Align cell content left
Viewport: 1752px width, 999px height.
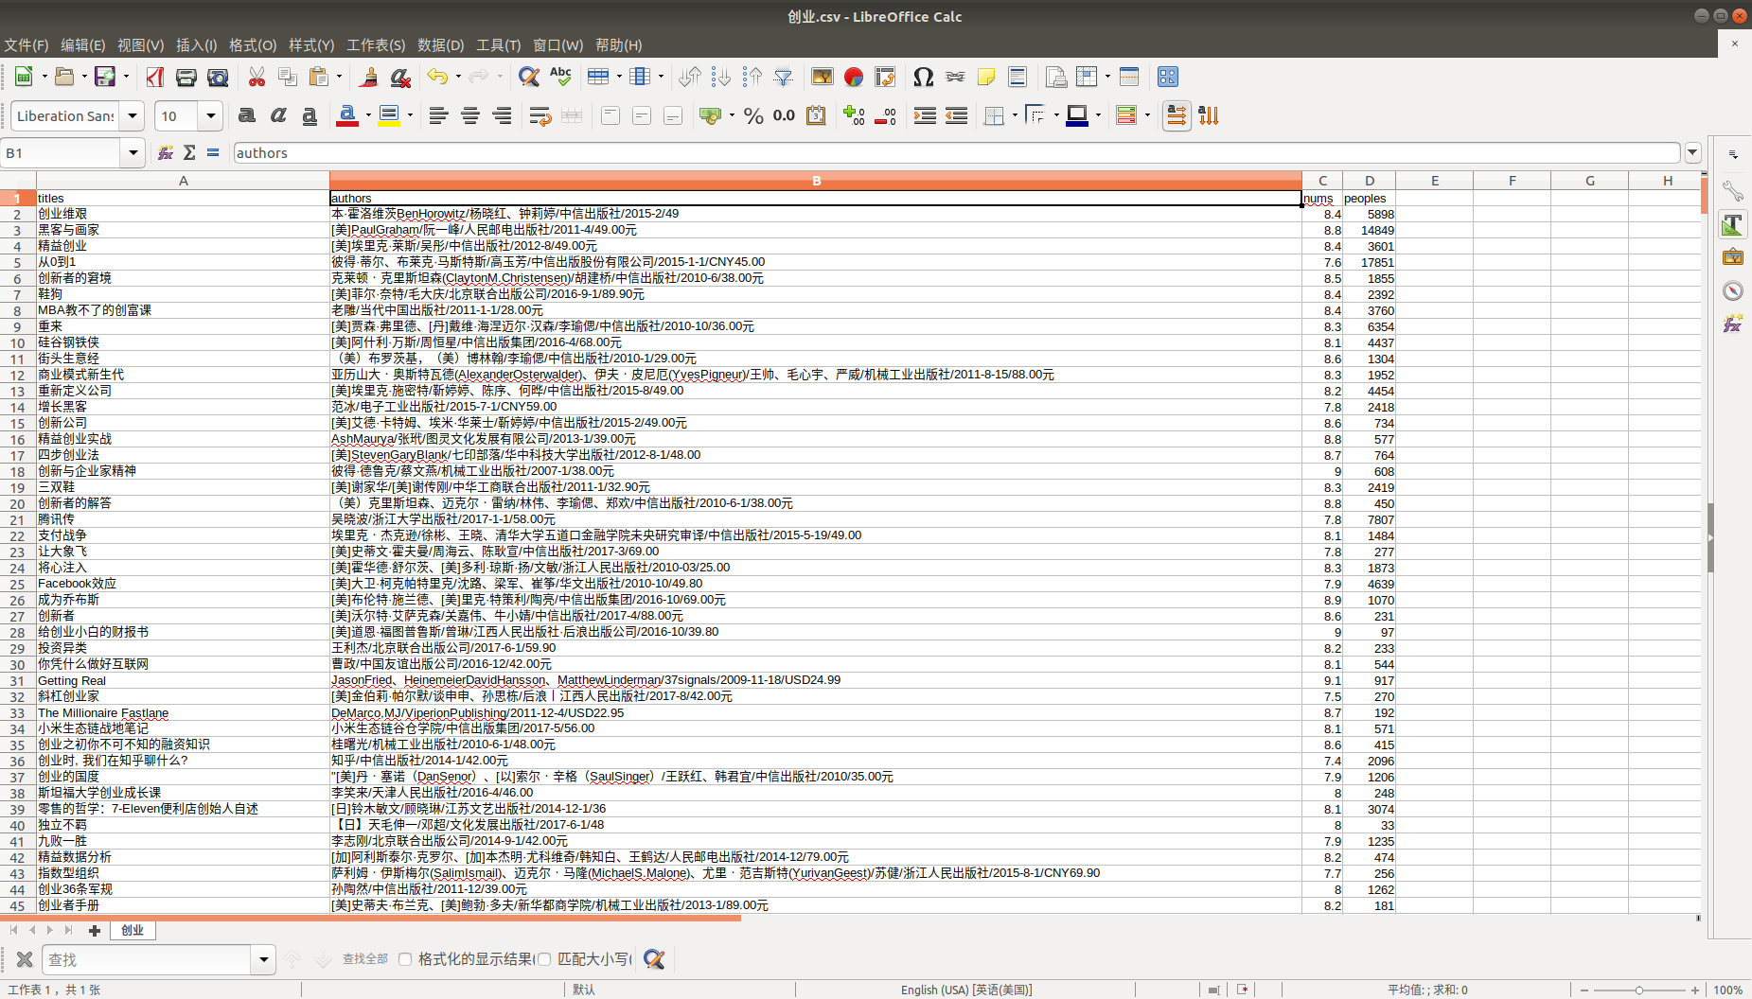point(438,115)
